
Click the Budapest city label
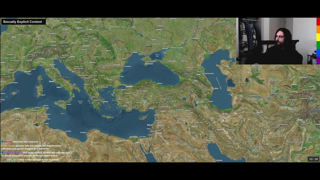click(86, 46)
